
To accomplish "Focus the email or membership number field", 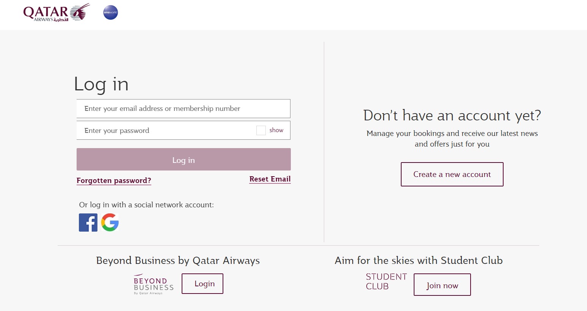I will click(183, 109).
